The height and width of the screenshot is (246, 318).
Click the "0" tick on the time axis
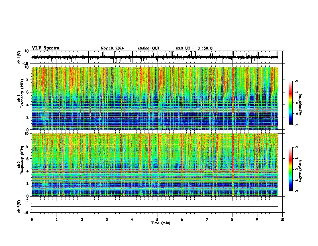coord(32,219)
